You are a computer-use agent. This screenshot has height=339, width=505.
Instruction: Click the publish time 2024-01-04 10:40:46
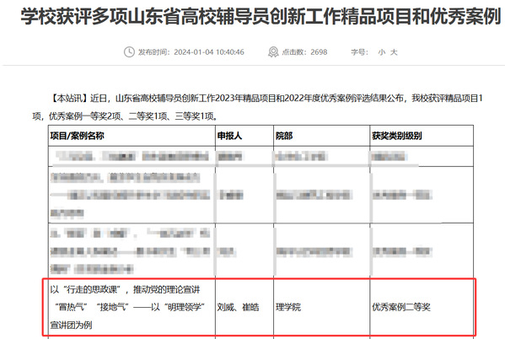pyautogui.click(x=209, y=52)
